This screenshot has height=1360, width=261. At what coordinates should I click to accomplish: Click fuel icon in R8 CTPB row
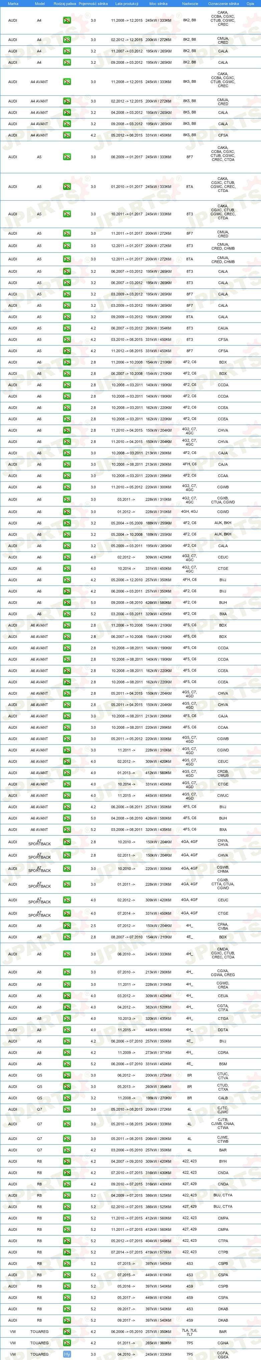67,1252
